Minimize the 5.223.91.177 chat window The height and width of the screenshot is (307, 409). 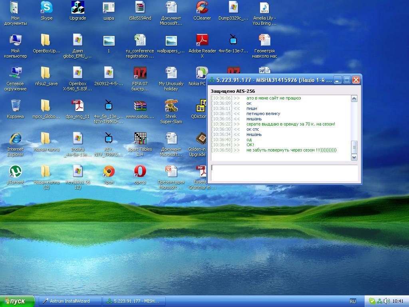338,80
